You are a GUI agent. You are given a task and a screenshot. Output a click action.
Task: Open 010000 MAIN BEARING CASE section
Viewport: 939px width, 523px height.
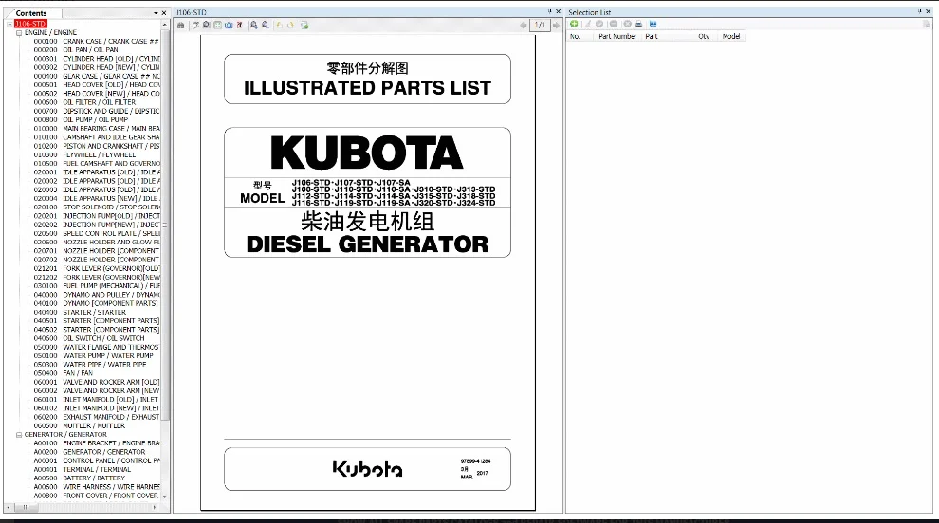[x=97, y=129]
